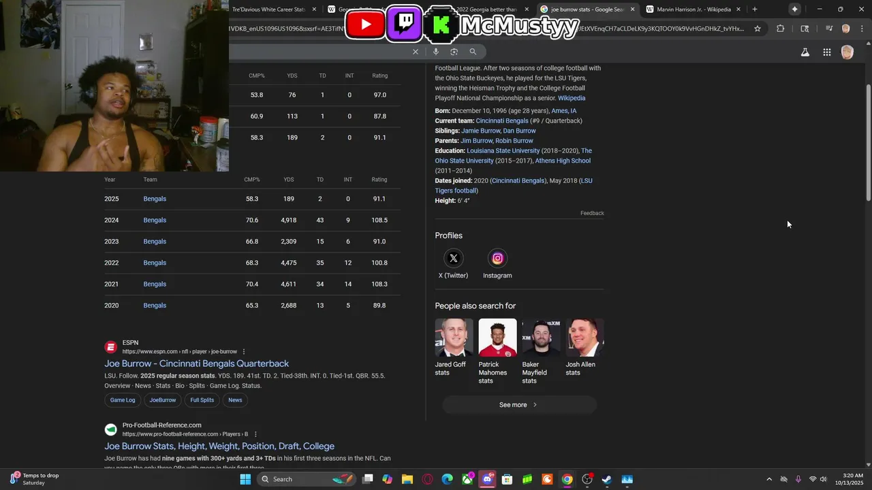Open Discord from the taskbar

(x=487, y=479)
